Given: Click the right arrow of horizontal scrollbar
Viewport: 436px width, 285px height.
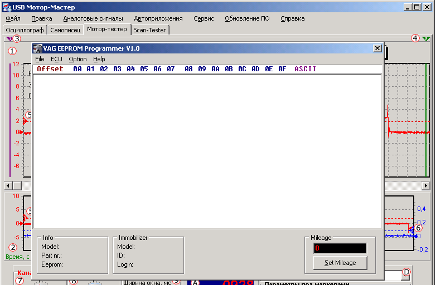Looking at the screenshot, I should (x=426, y=185).
